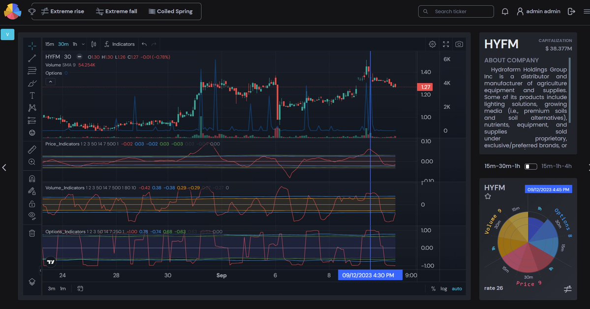Image resolution: width=590 pixels, height=309 pixels.
Task: Open the chart patterns tool
Action: point(32,108)
